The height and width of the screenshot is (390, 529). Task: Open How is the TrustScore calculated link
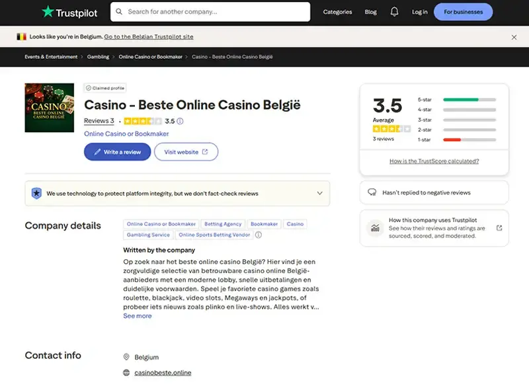(x=434, y=161)
